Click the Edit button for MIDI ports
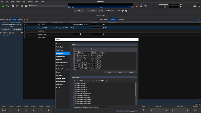This screenshot has height=113, width=201. coord(120,72)
